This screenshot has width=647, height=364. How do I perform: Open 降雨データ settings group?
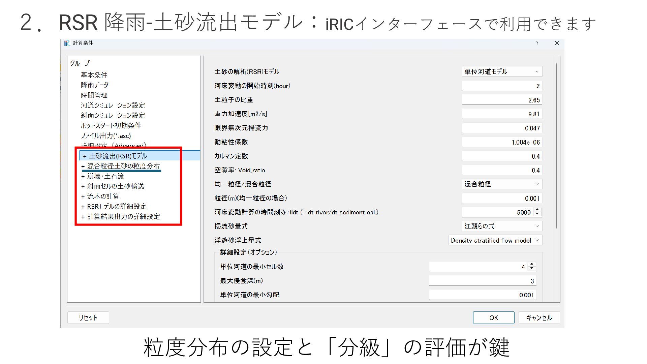click(95, 85)
